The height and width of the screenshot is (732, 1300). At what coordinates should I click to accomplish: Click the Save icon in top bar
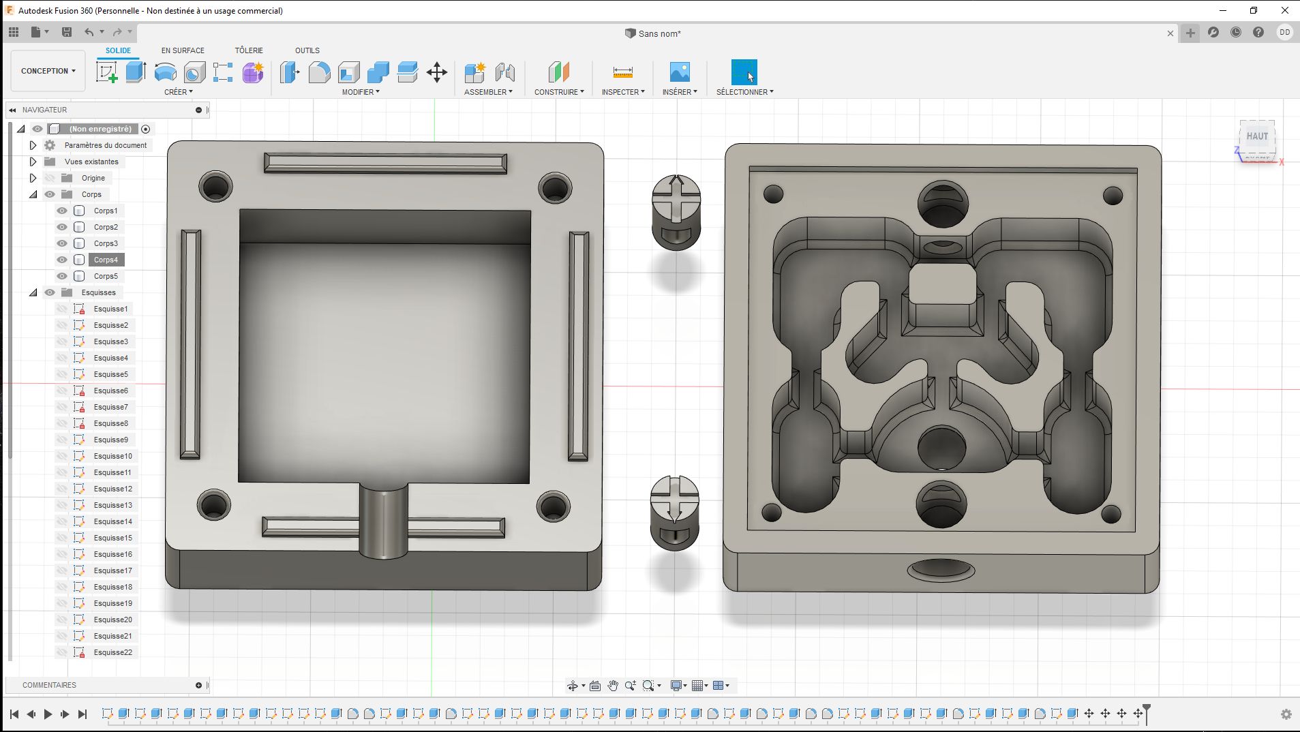67,32
